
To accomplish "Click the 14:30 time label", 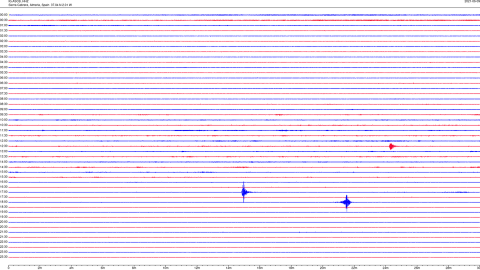I will click(3, 167).
